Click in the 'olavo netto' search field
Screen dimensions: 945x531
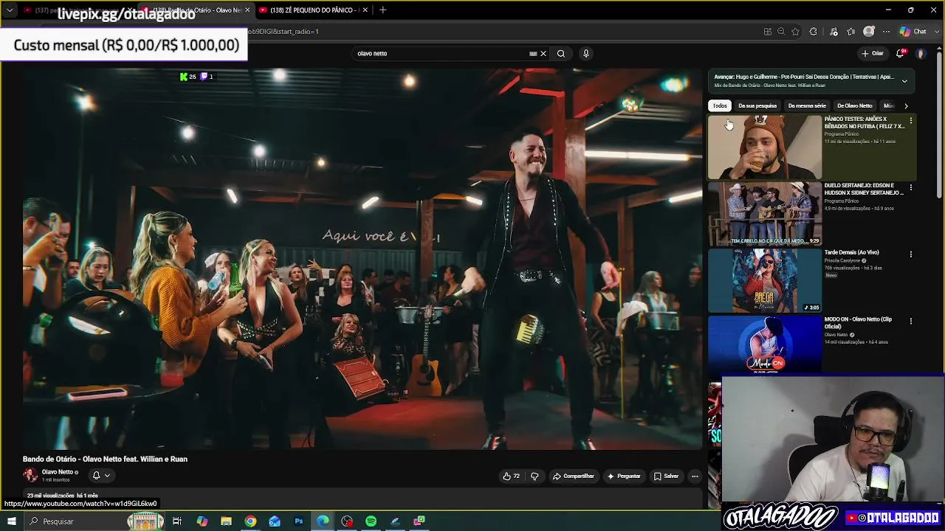(441, 53)
